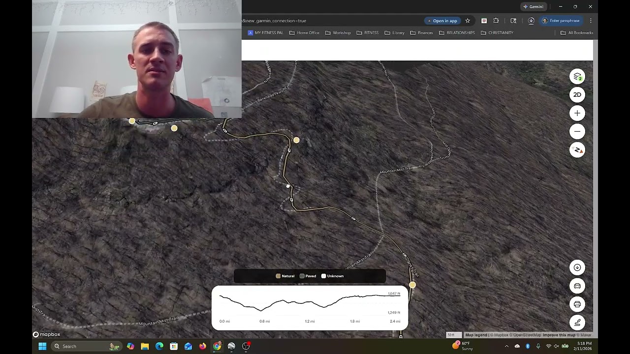Click the Natural surface legend swatch
The image size is (630, 354).
[x=278, y=276]
